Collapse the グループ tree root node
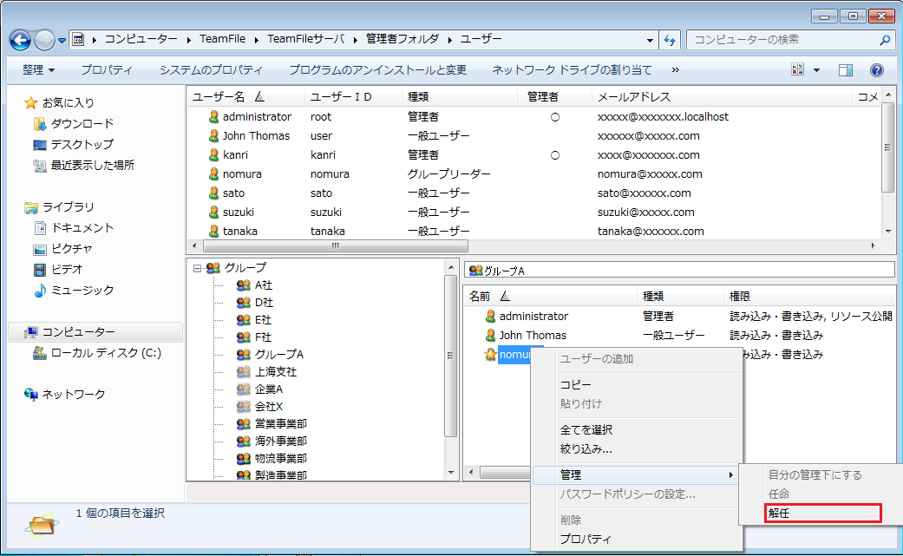 pyautogui.click(x=198, y=268)
